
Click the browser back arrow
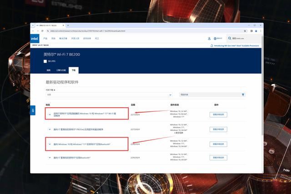tap(34, 31)
